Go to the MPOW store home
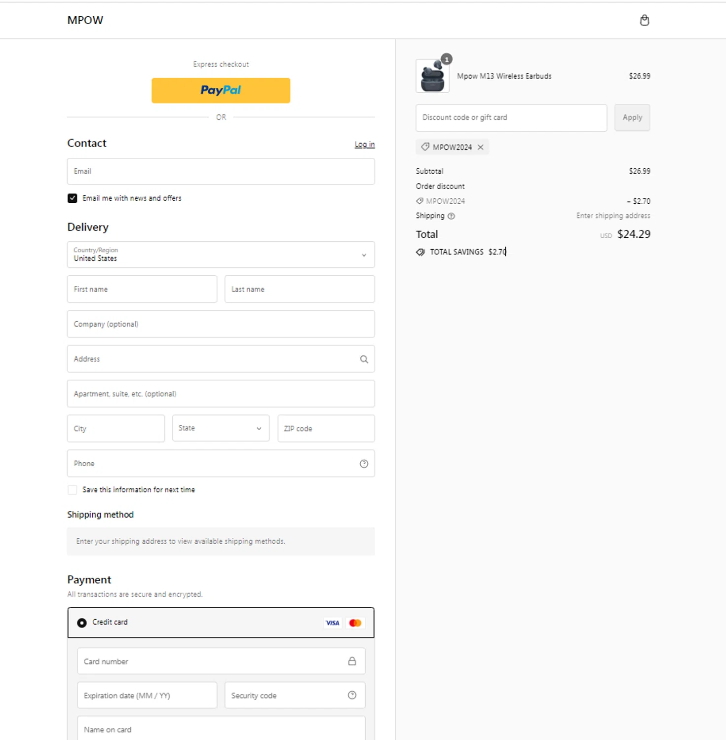This screenshot has height=740, width=726. tap(85, 20)
